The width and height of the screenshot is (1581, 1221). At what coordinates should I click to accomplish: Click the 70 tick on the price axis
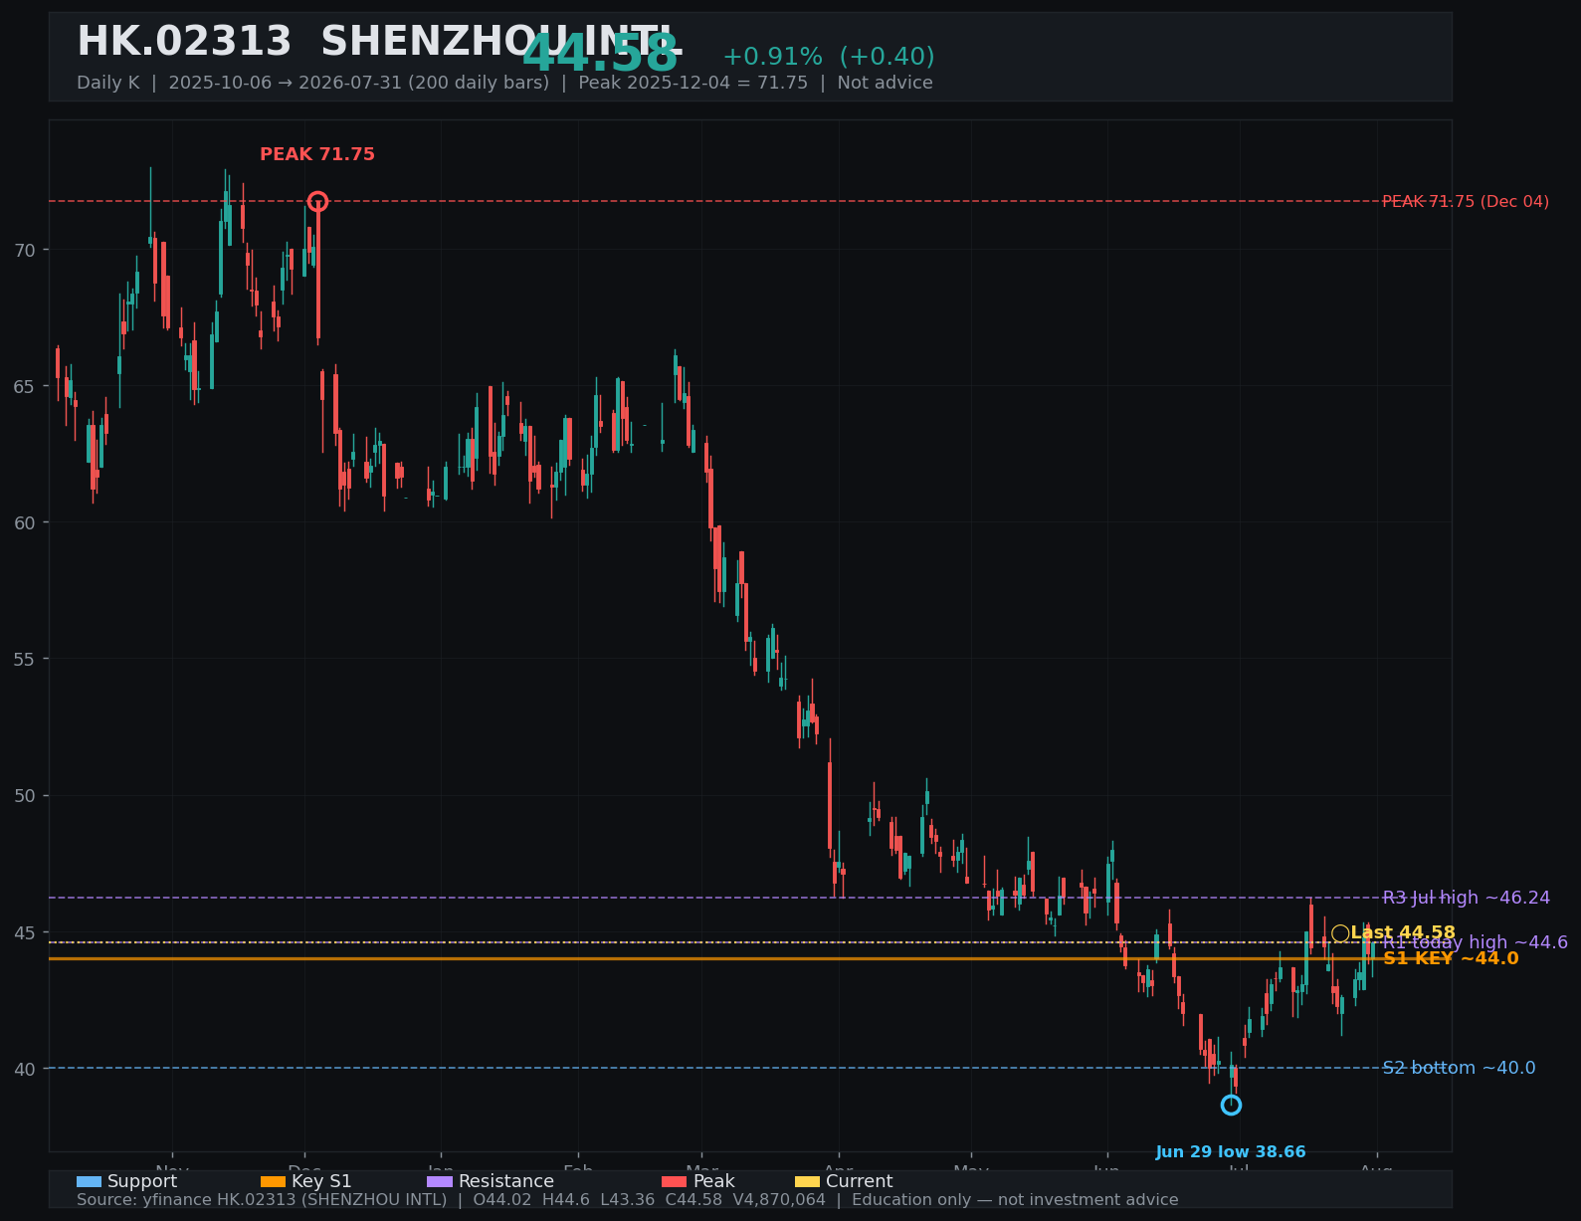[25, 250]
